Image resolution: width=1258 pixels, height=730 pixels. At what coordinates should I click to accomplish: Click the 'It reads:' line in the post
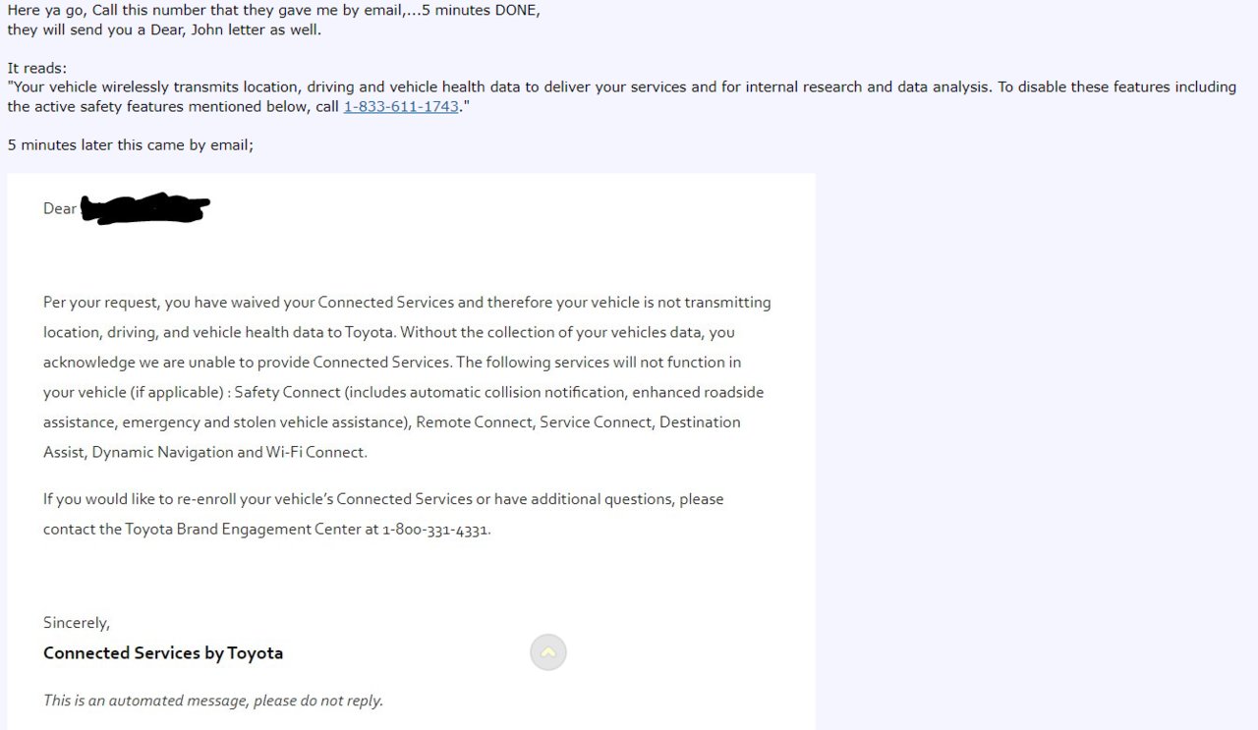coord(37,68)
